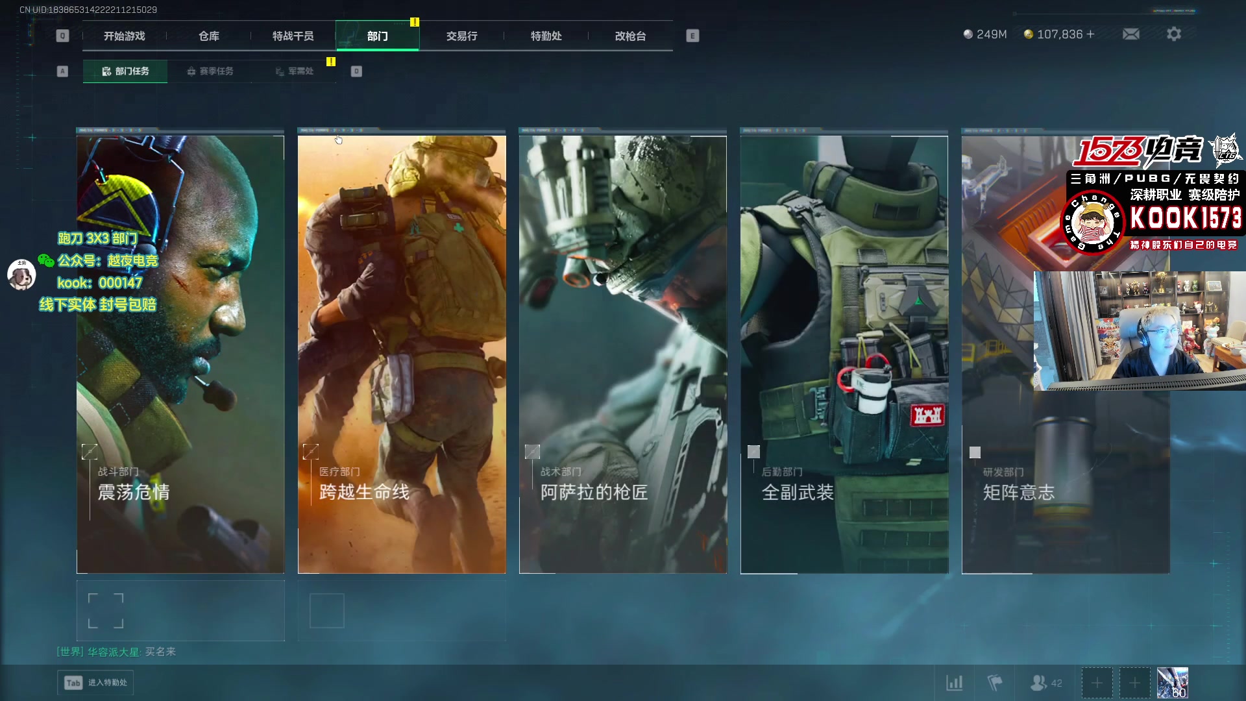Screen dimensions: 1246x701
Task: Click the statistics bar chart icon
Action: coord(954,683)
